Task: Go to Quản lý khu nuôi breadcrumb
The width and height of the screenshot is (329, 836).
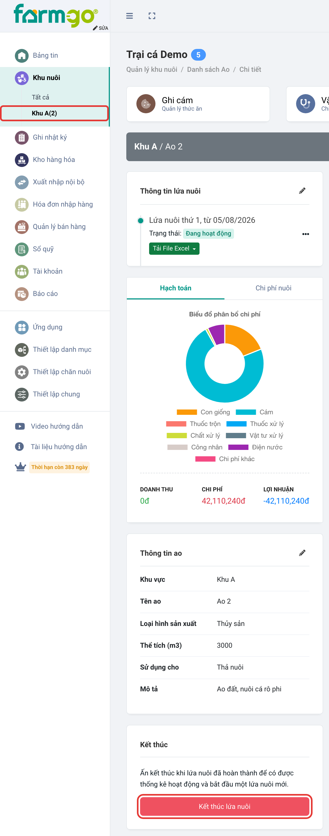Action: click(x=152, y=69)
